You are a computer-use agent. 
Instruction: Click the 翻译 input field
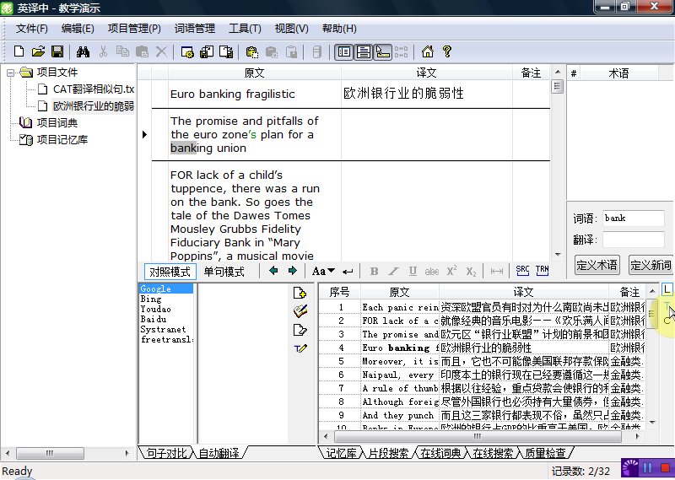coord(634,240)
